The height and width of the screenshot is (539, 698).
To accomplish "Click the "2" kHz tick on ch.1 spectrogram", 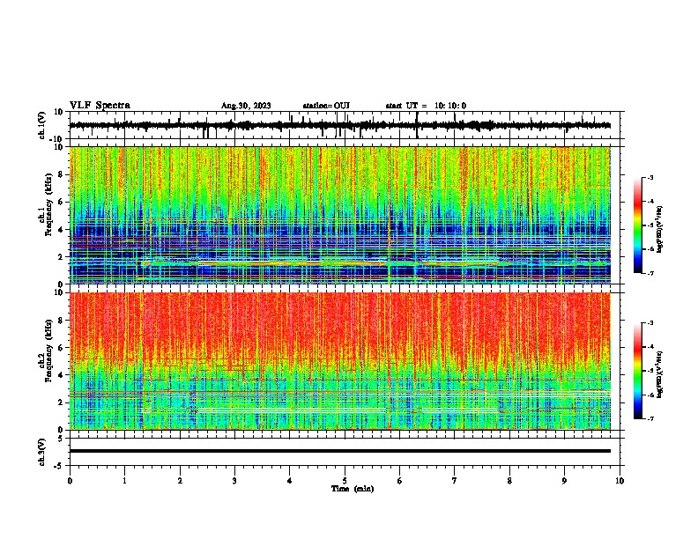I will click(x=61, y=257).
